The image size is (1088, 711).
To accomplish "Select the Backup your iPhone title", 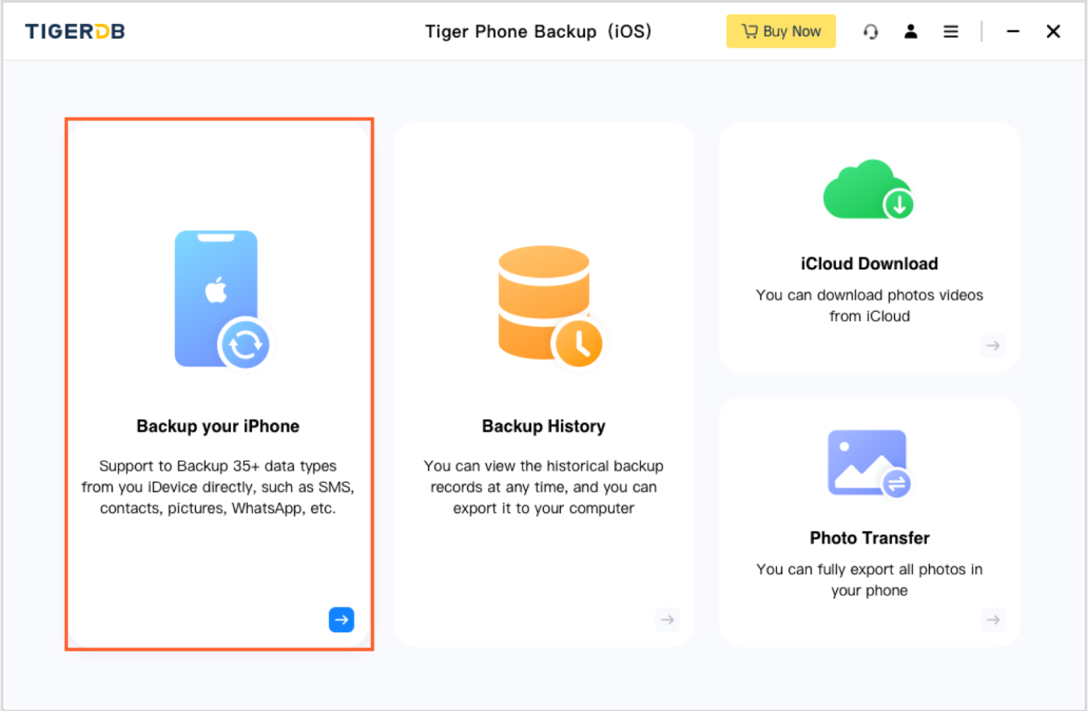I will point(218,426).
